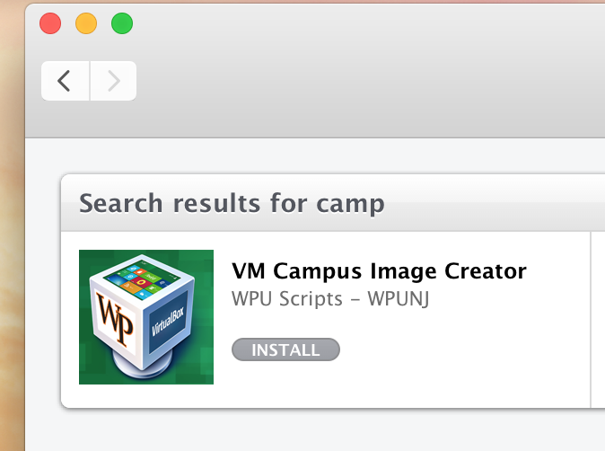Open the VM Campus Image Creator app icon

click(x=146, y=316)
